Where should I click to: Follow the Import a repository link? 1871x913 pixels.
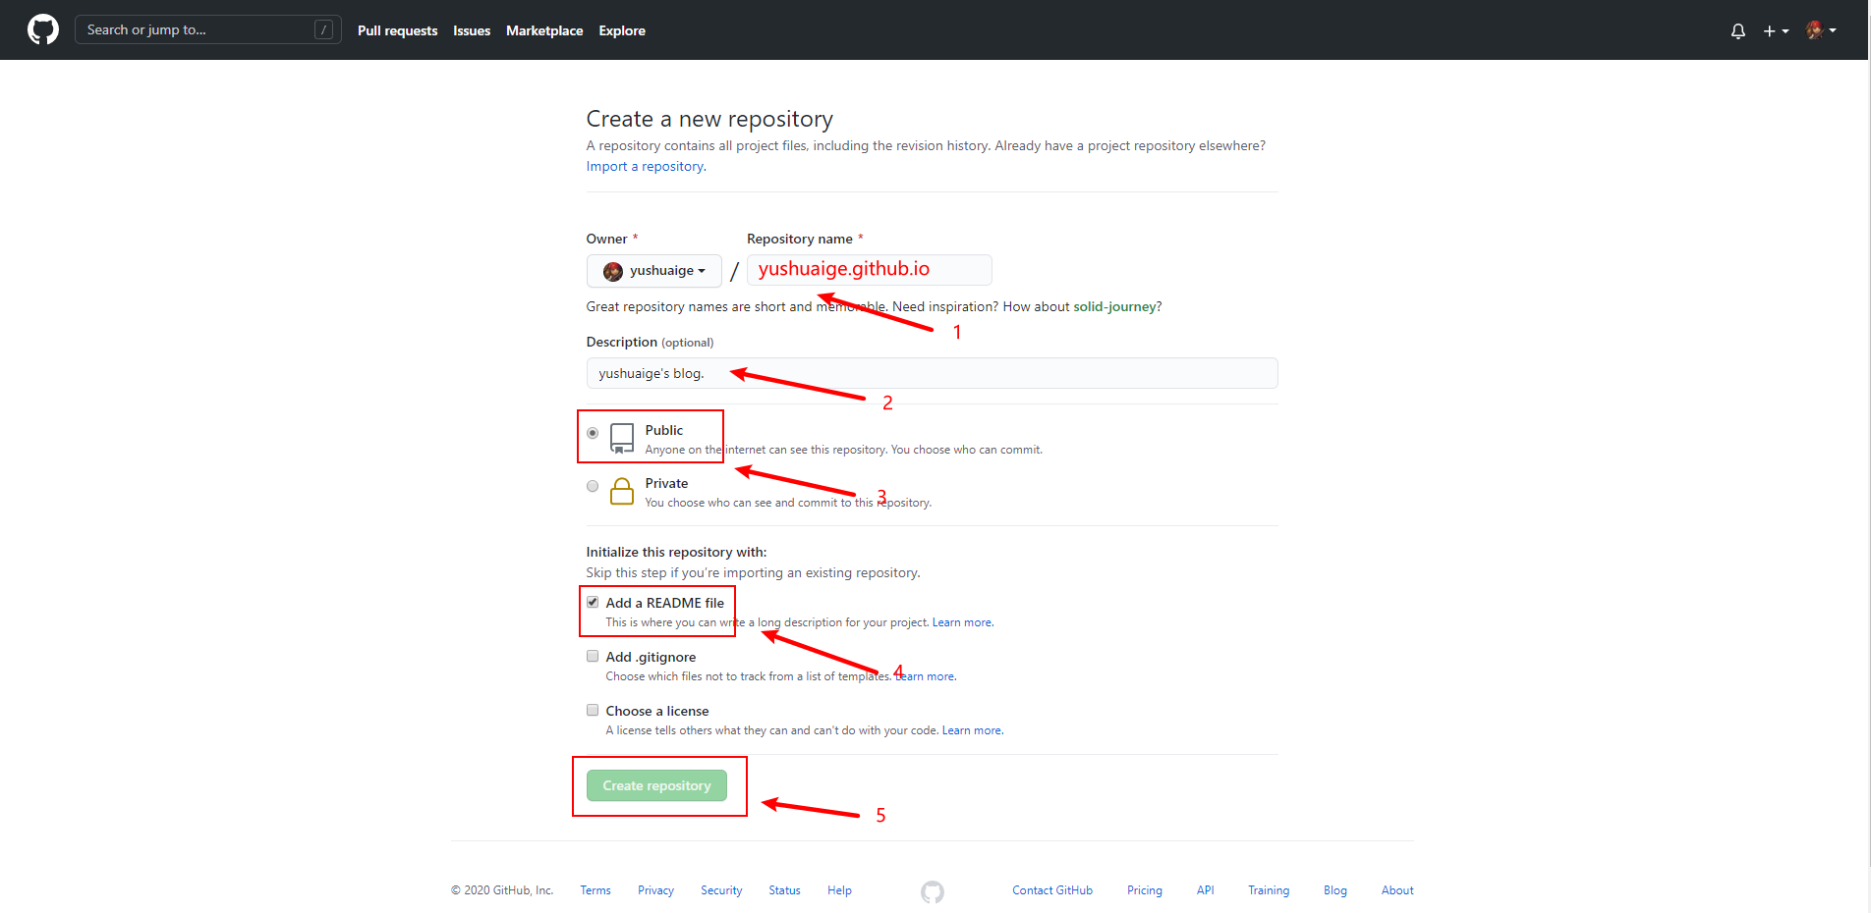(x=645, y=166)
